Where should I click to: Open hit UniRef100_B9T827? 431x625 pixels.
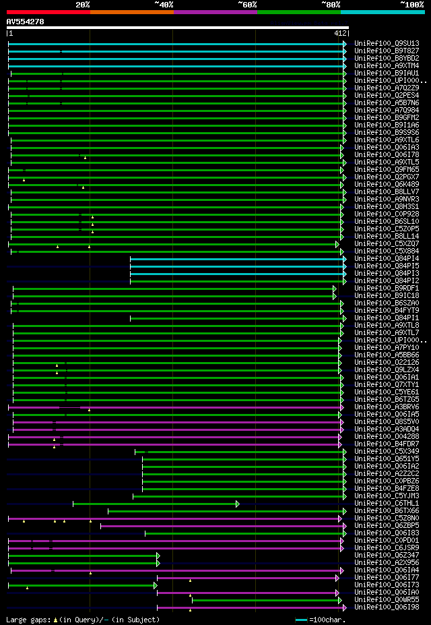pos(387,51)
